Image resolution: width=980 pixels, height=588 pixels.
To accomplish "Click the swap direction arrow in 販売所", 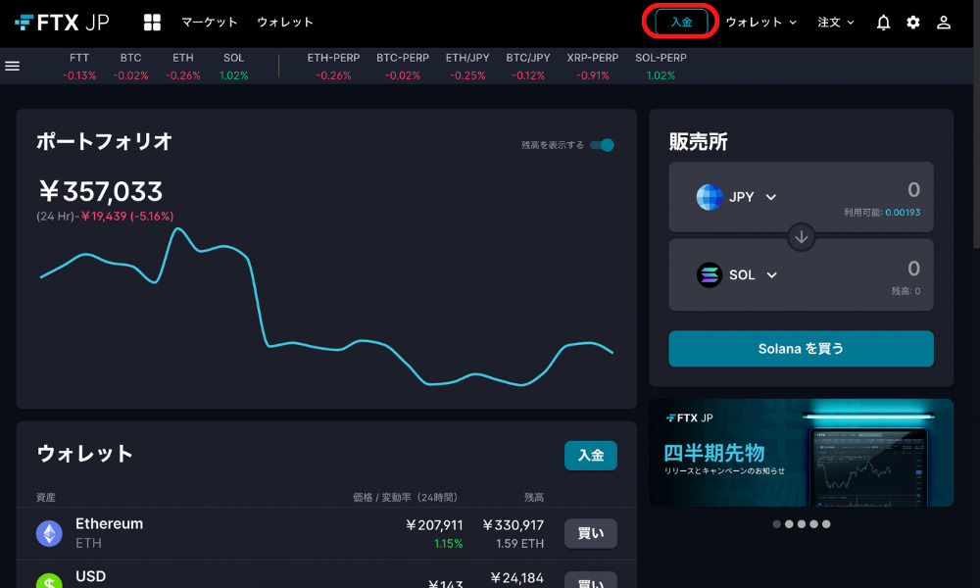I will point(802,237).
